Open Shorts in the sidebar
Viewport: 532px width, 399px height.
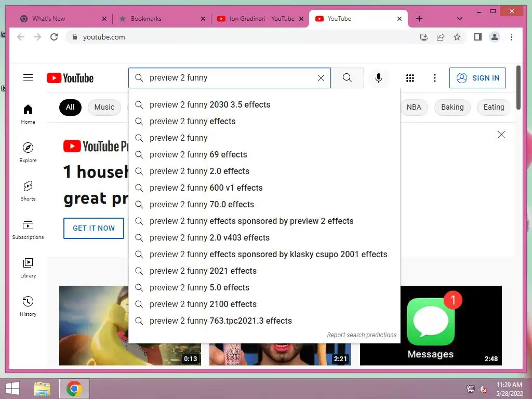28,191
